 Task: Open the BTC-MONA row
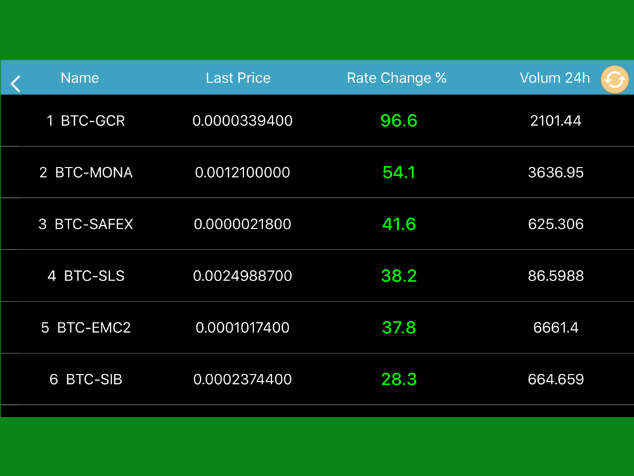[x=317, y=172]
